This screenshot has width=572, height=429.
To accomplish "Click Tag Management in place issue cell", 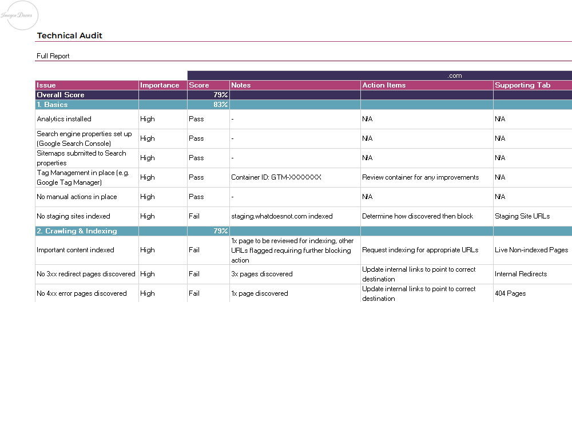I will coord(87,177).
